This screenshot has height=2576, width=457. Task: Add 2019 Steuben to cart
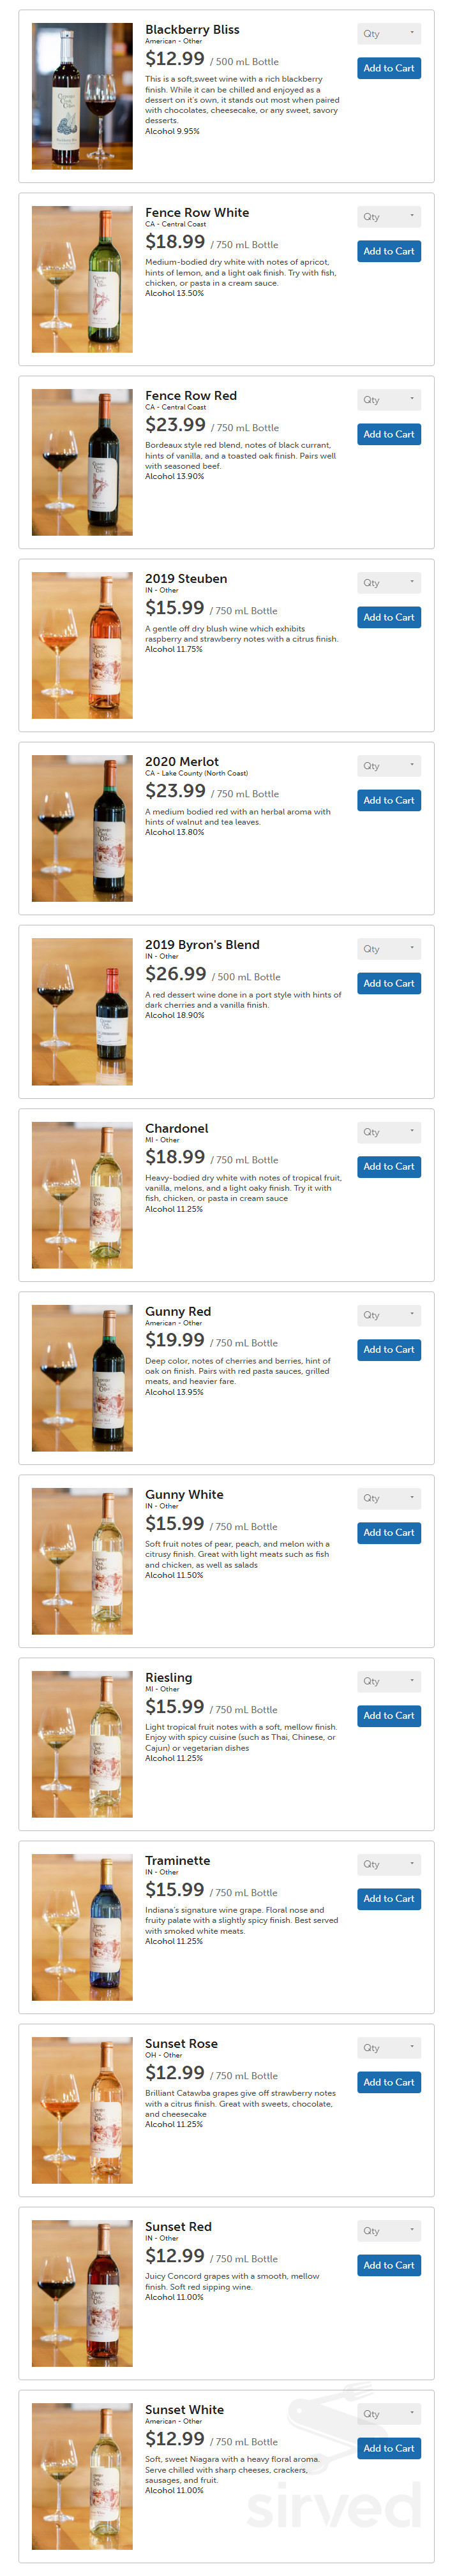tap(389, 617)
